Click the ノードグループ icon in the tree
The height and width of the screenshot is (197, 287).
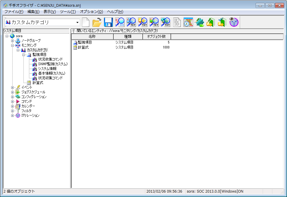pyautogui.click(x=18, y=41)
